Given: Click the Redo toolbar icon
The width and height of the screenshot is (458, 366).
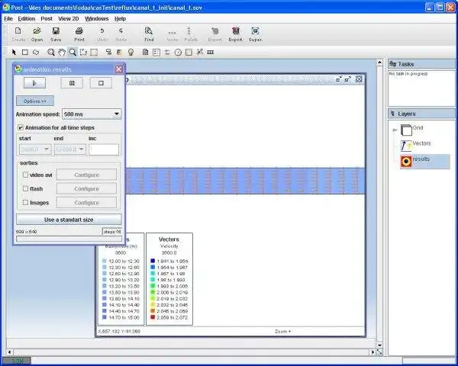Looking at the screenshot, I should pyautogui.click(x=121, y=31).
